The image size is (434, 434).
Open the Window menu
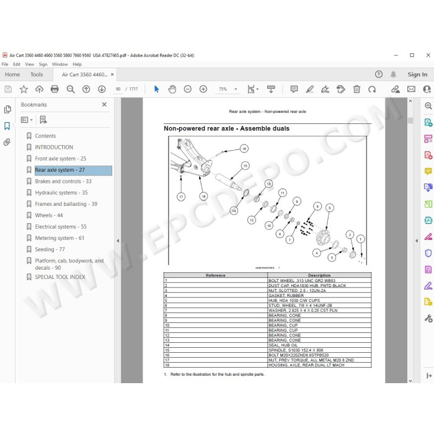pos(60,64)
